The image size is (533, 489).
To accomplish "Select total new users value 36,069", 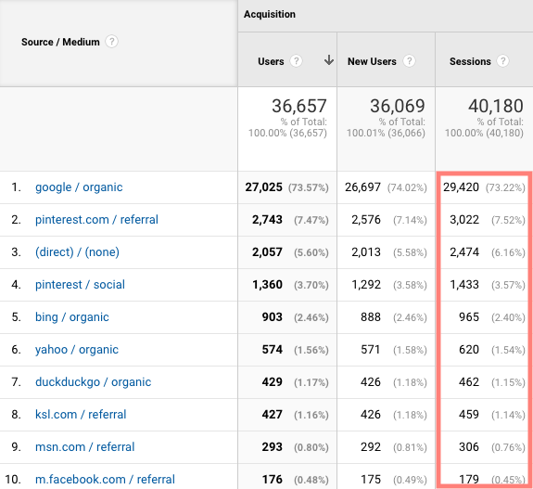I will (x=398, y=106).
